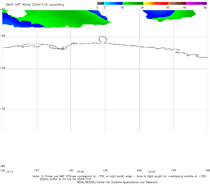This screenshot has height=184, width=210.
Task: Click the swath time '10:33'
Action: pyautogui.click(x=152, y=172)
